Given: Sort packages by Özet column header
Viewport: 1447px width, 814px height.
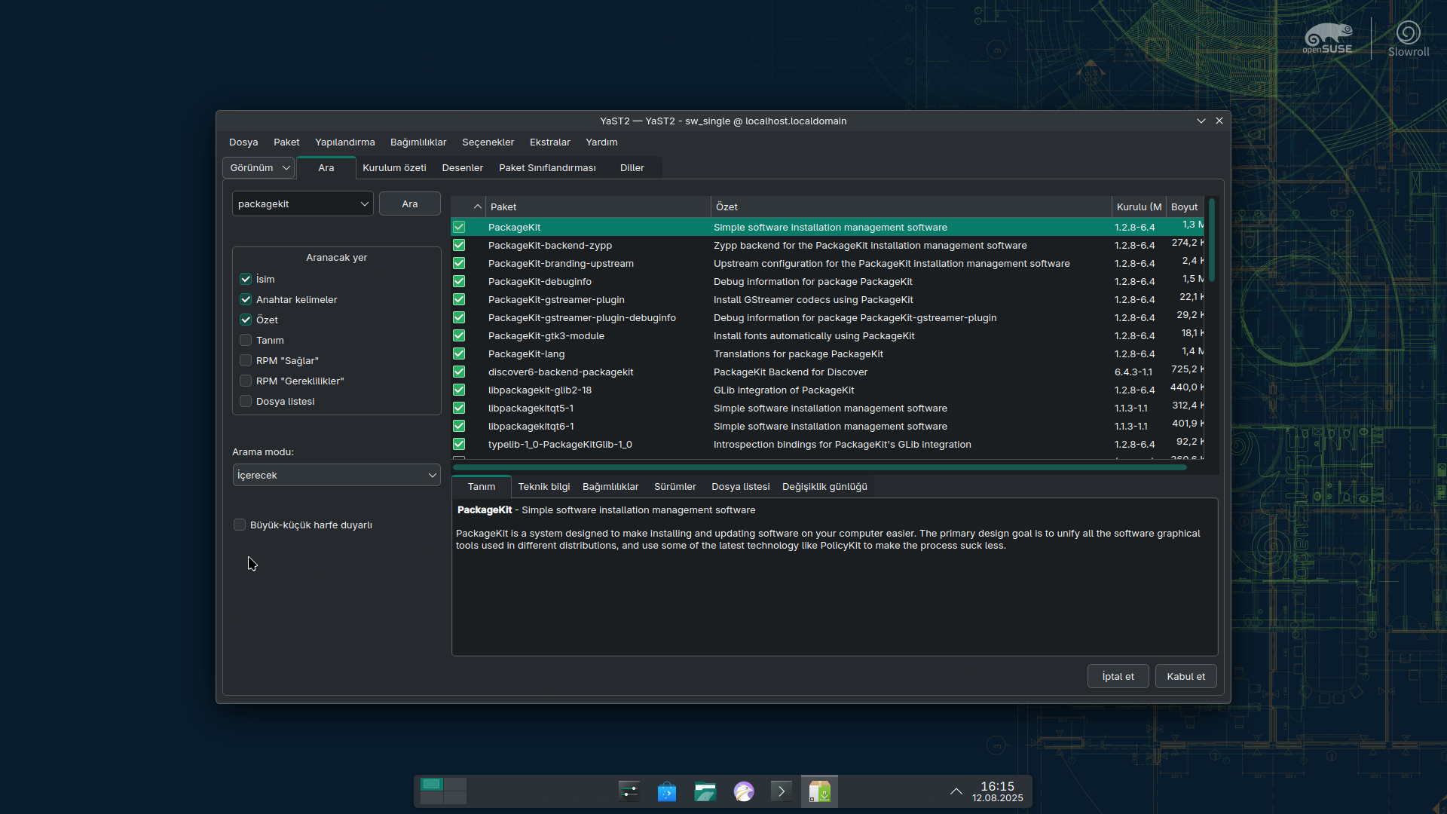Looking at the screenshot, I should [x=911, y=207].
